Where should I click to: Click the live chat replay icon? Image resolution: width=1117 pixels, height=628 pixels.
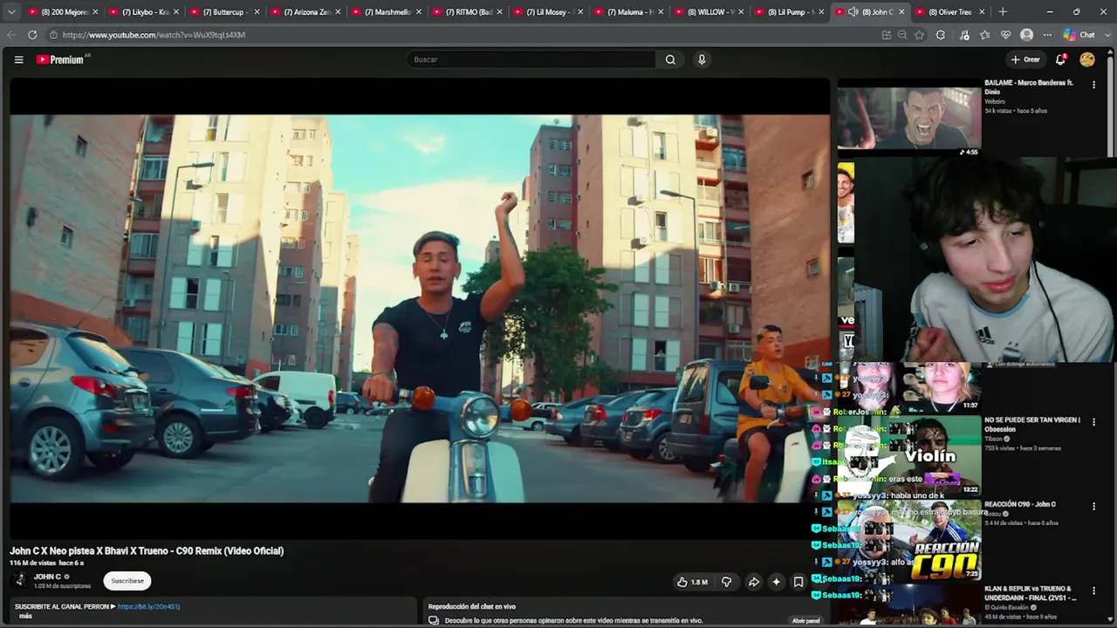pos(433,620)
